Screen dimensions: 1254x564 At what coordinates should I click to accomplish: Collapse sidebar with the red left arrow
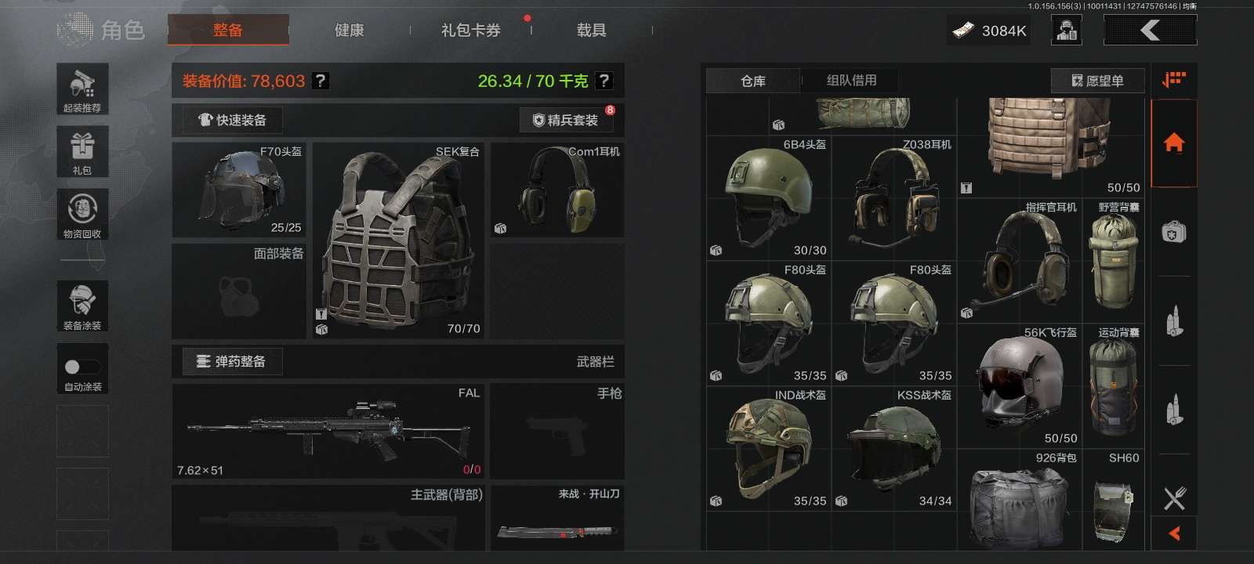point(1174,533)
